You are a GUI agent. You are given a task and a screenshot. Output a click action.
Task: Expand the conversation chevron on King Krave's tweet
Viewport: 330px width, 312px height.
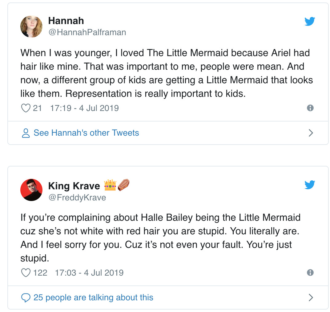[311, 298]
